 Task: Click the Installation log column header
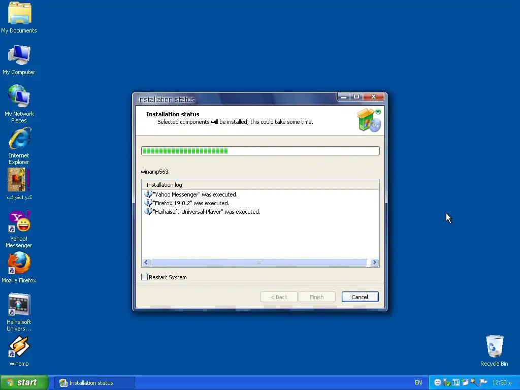[x=261, y=185]
